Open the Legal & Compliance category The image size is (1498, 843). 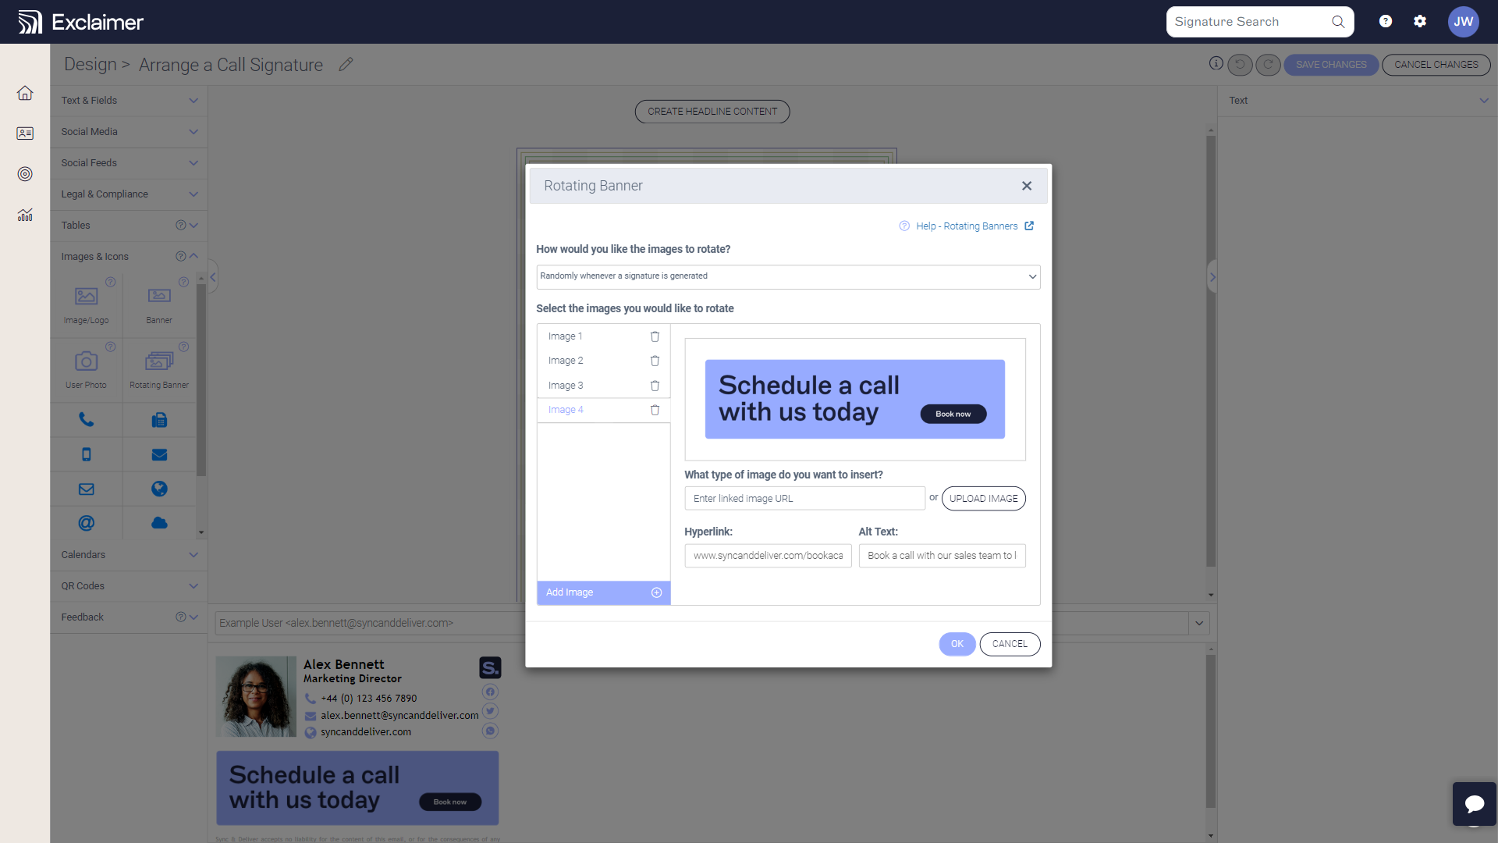(128, 194)
